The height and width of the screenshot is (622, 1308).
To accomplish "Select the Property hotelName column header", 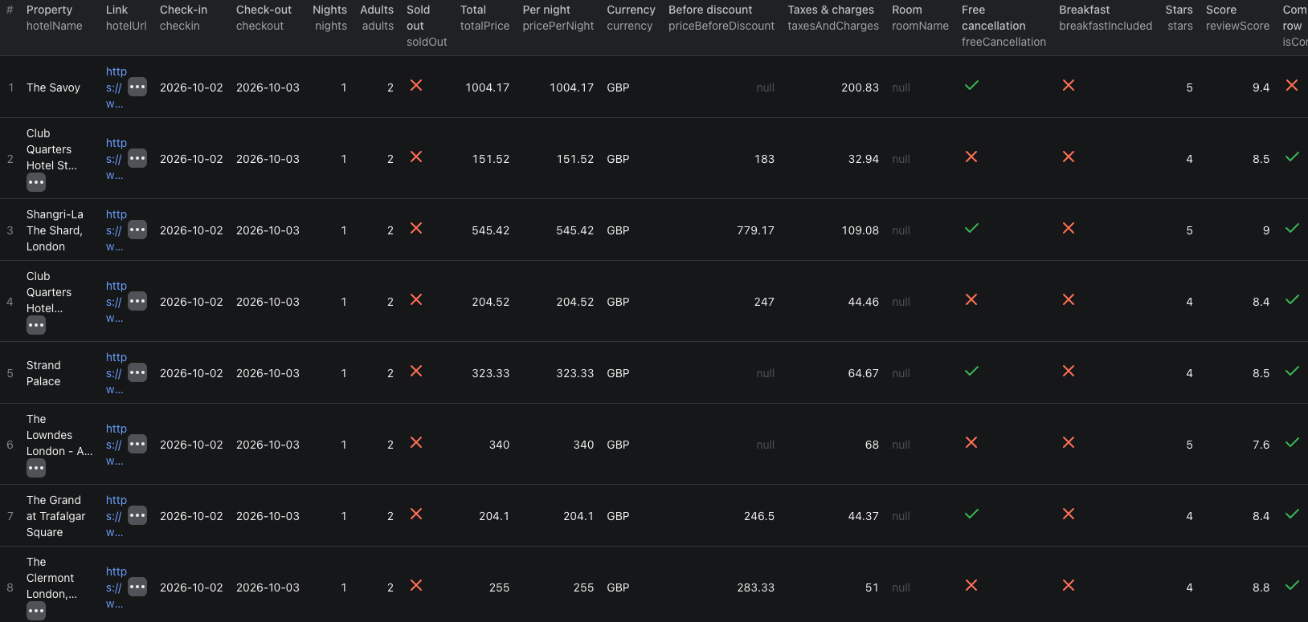I will click(x=55, y=18).
